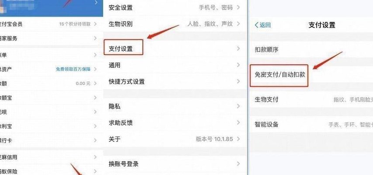Tap 换账号登录 to switch account
Screen dimensions: 373x175
[x=175, y=164]
